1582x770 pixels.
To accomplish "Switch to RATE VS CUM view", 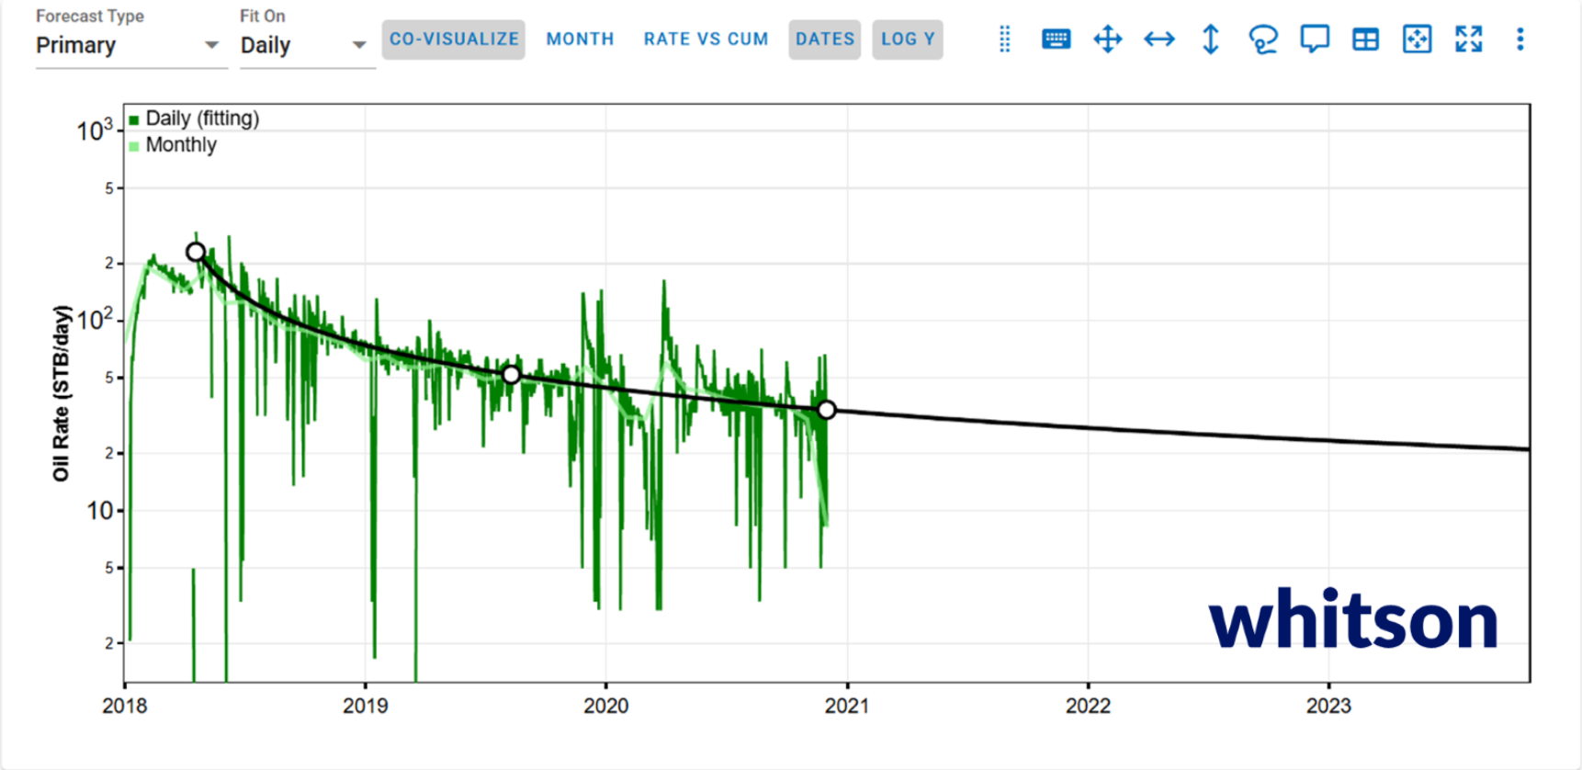I will tap(706, 40).
